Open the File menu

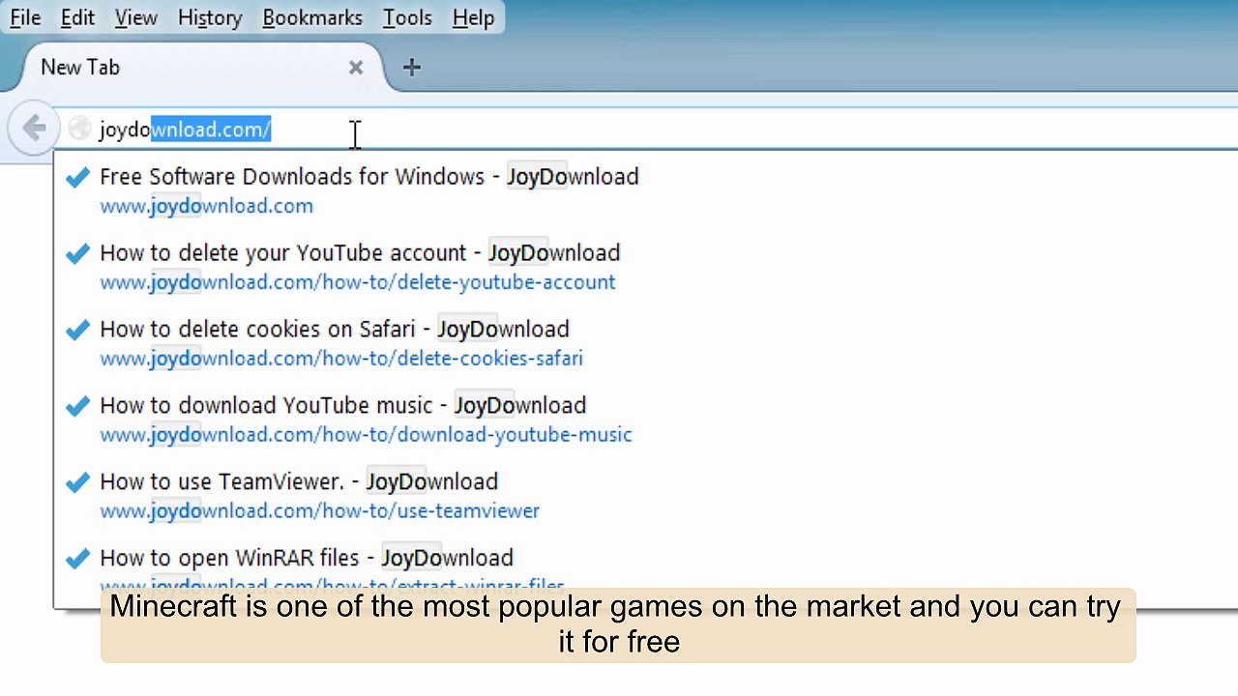(x=25, y=17)
